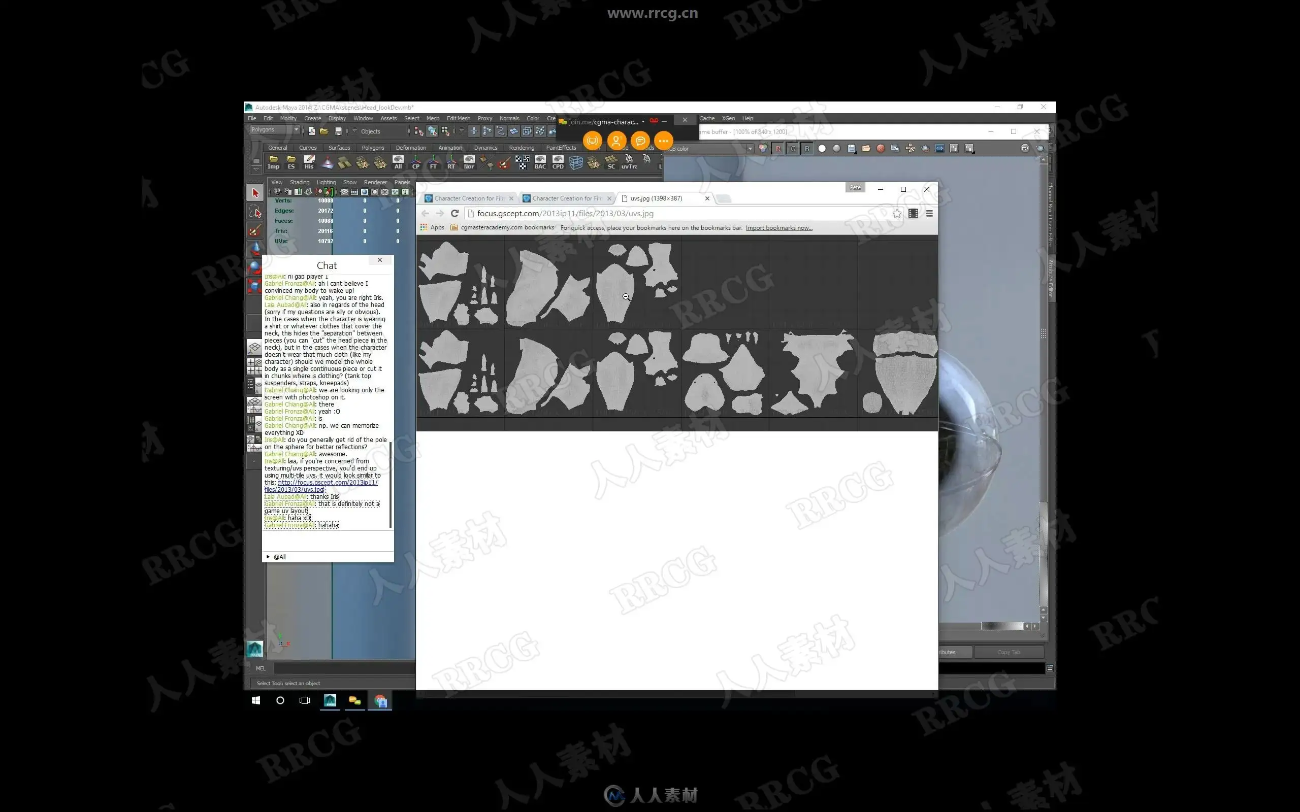
Task: Click the wireframe cube shelf icon
Action: pyautogui.click(x=576, y=162)
